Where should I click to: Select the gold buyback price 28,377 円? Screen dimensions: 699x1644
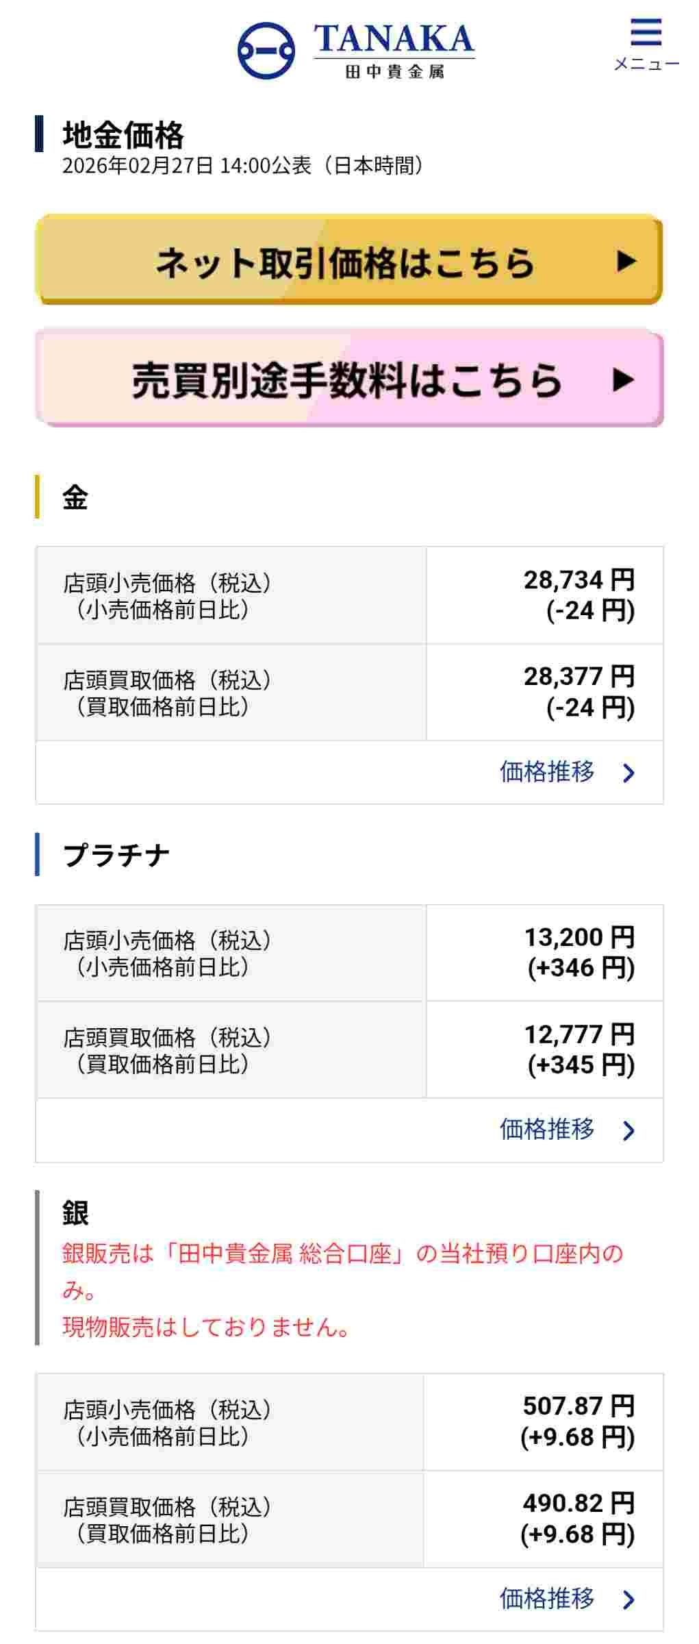click(579, 677)
